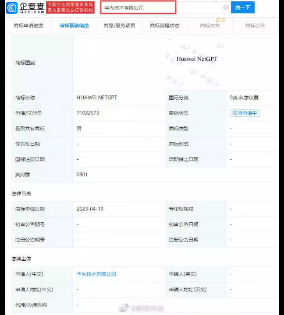Image resolution: width=284 pixels, height=315 pixels.
Task: Click the 后期指定日期 field label
Action: [183, 159]
